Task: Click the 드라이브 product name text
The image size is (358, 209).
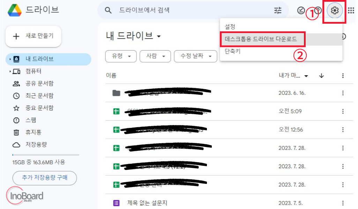Action: [x=42, y=10]
